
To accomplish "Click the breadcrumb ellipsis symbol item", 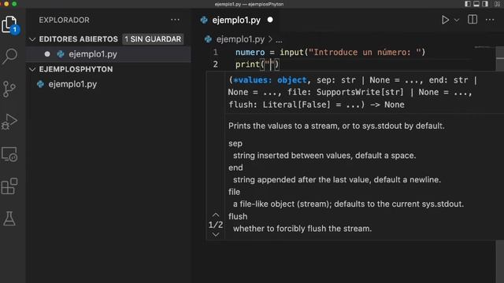I will [x=279, y=40].
